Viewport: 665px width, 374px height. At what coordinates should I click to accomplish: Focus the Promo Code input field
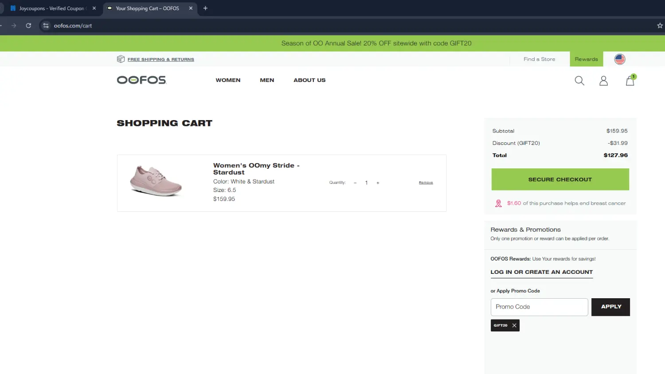click(539, 307)
